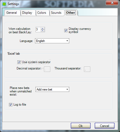Decrease Wom calculation value with down arrow
This screenshot has height=132, width=120.
pyautogui.click(x=43, y=31)
